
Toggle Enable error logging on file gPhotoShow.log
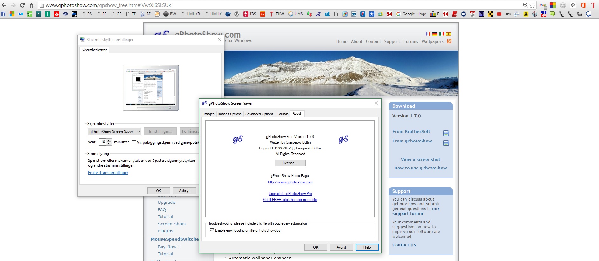coord(212,230)
